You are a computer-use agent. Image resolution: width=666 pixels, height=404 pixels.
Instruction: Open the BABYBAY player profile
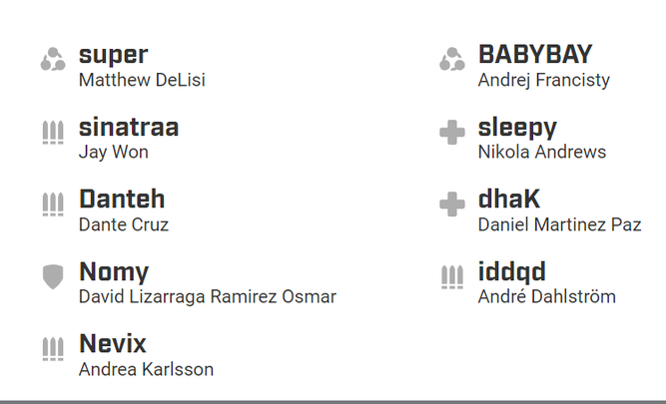pyautogui.click(x=535, y=54)
